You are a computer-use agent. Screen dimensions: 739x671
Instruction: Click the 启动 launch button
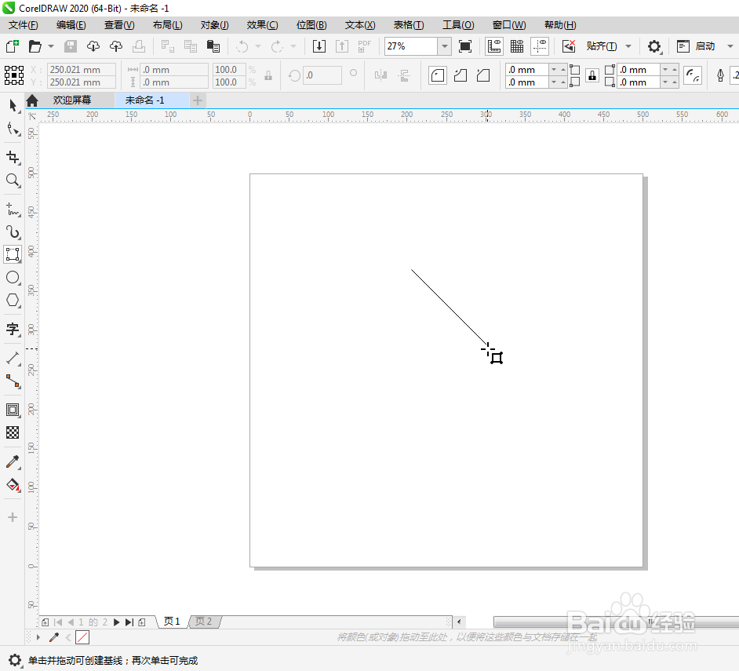point(705,46)
